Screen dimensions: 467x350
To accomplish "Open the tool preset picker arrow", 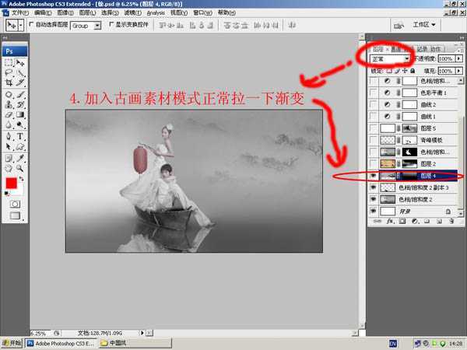I will click(x=21, y=26).
